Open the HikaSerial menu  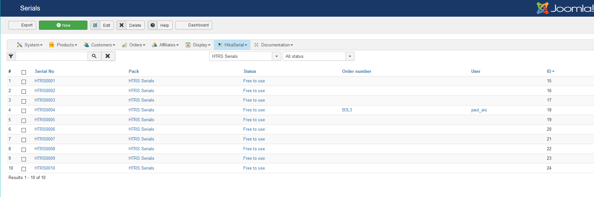click(232, 45)
